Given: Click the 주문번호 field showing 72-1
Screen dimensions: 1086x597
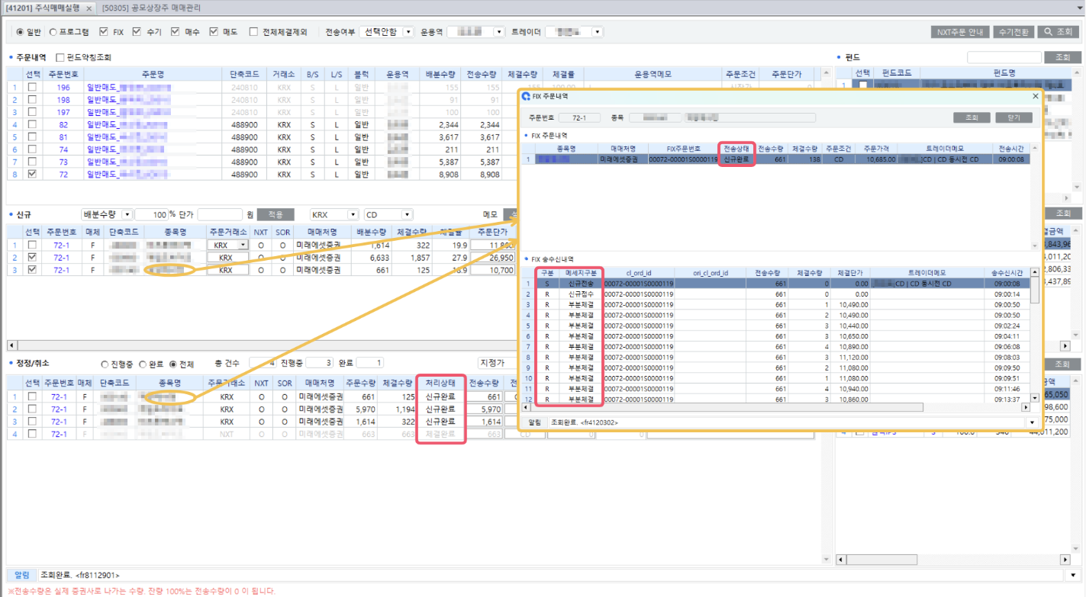Looking at the screenshot, I should click(581, 118).
